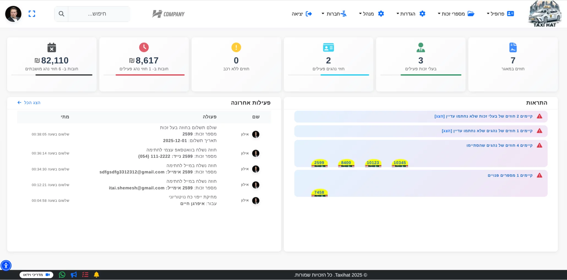The width and height of the screenshot is (567, 280).
Task: Click the Taxi Hat logo
Action: 545,14
